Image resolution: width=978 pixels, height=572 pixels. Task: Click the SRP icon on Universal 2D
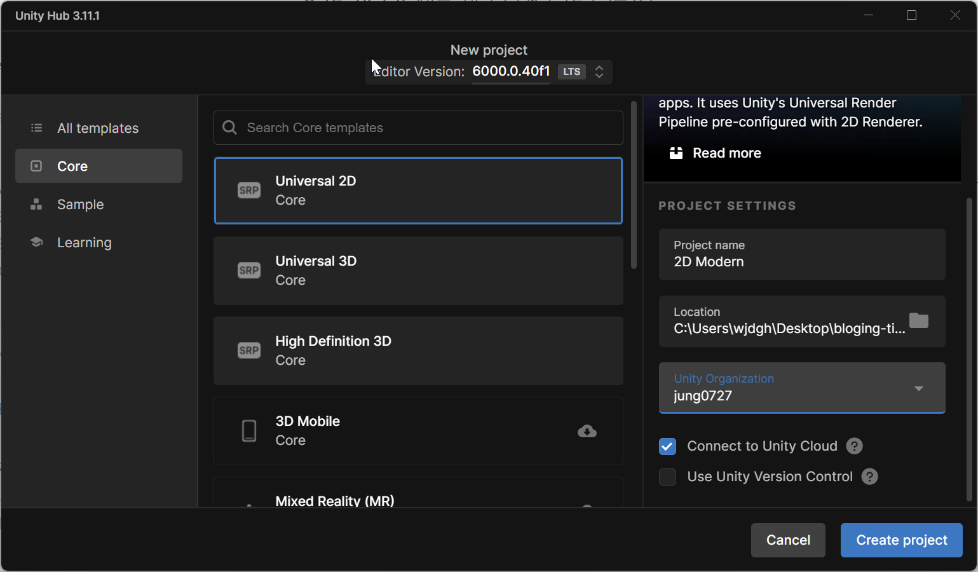[249, 190]
